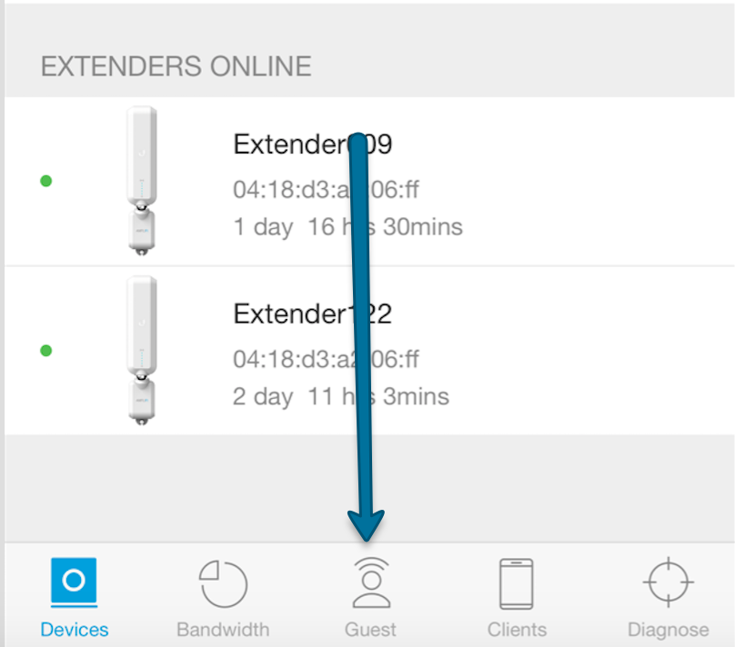Go to the Guest tab label
Image resolution: width=735 pixels, height=647 pixels.
tap(370, 630)
